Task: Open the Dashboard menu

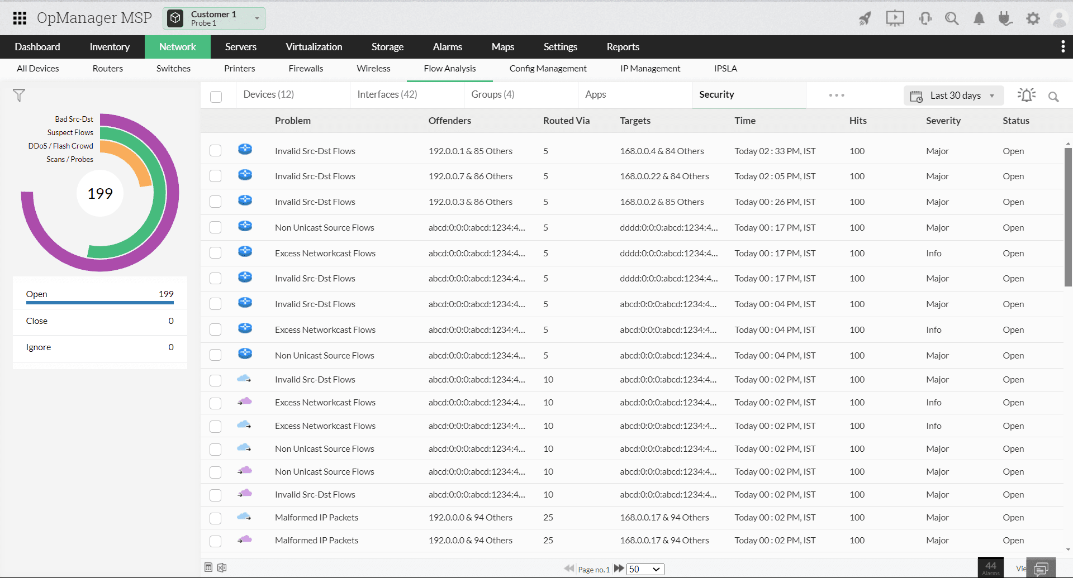Action: [x=37, y=47]
